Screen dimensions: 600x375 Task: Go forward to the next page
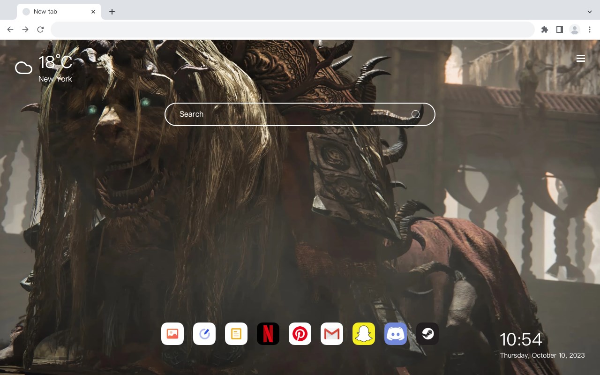click(x=25, y=30)
